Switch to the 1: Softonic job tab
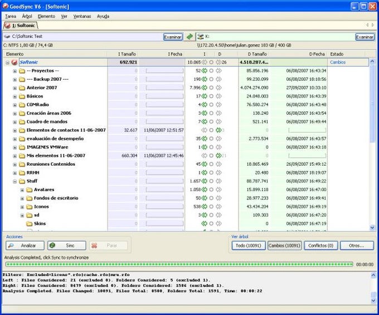 [20, 26]
